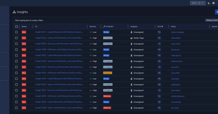The image size is (218, 114).
Task: Click the New status badge for Insight-5029
Action: click(24, 102)
